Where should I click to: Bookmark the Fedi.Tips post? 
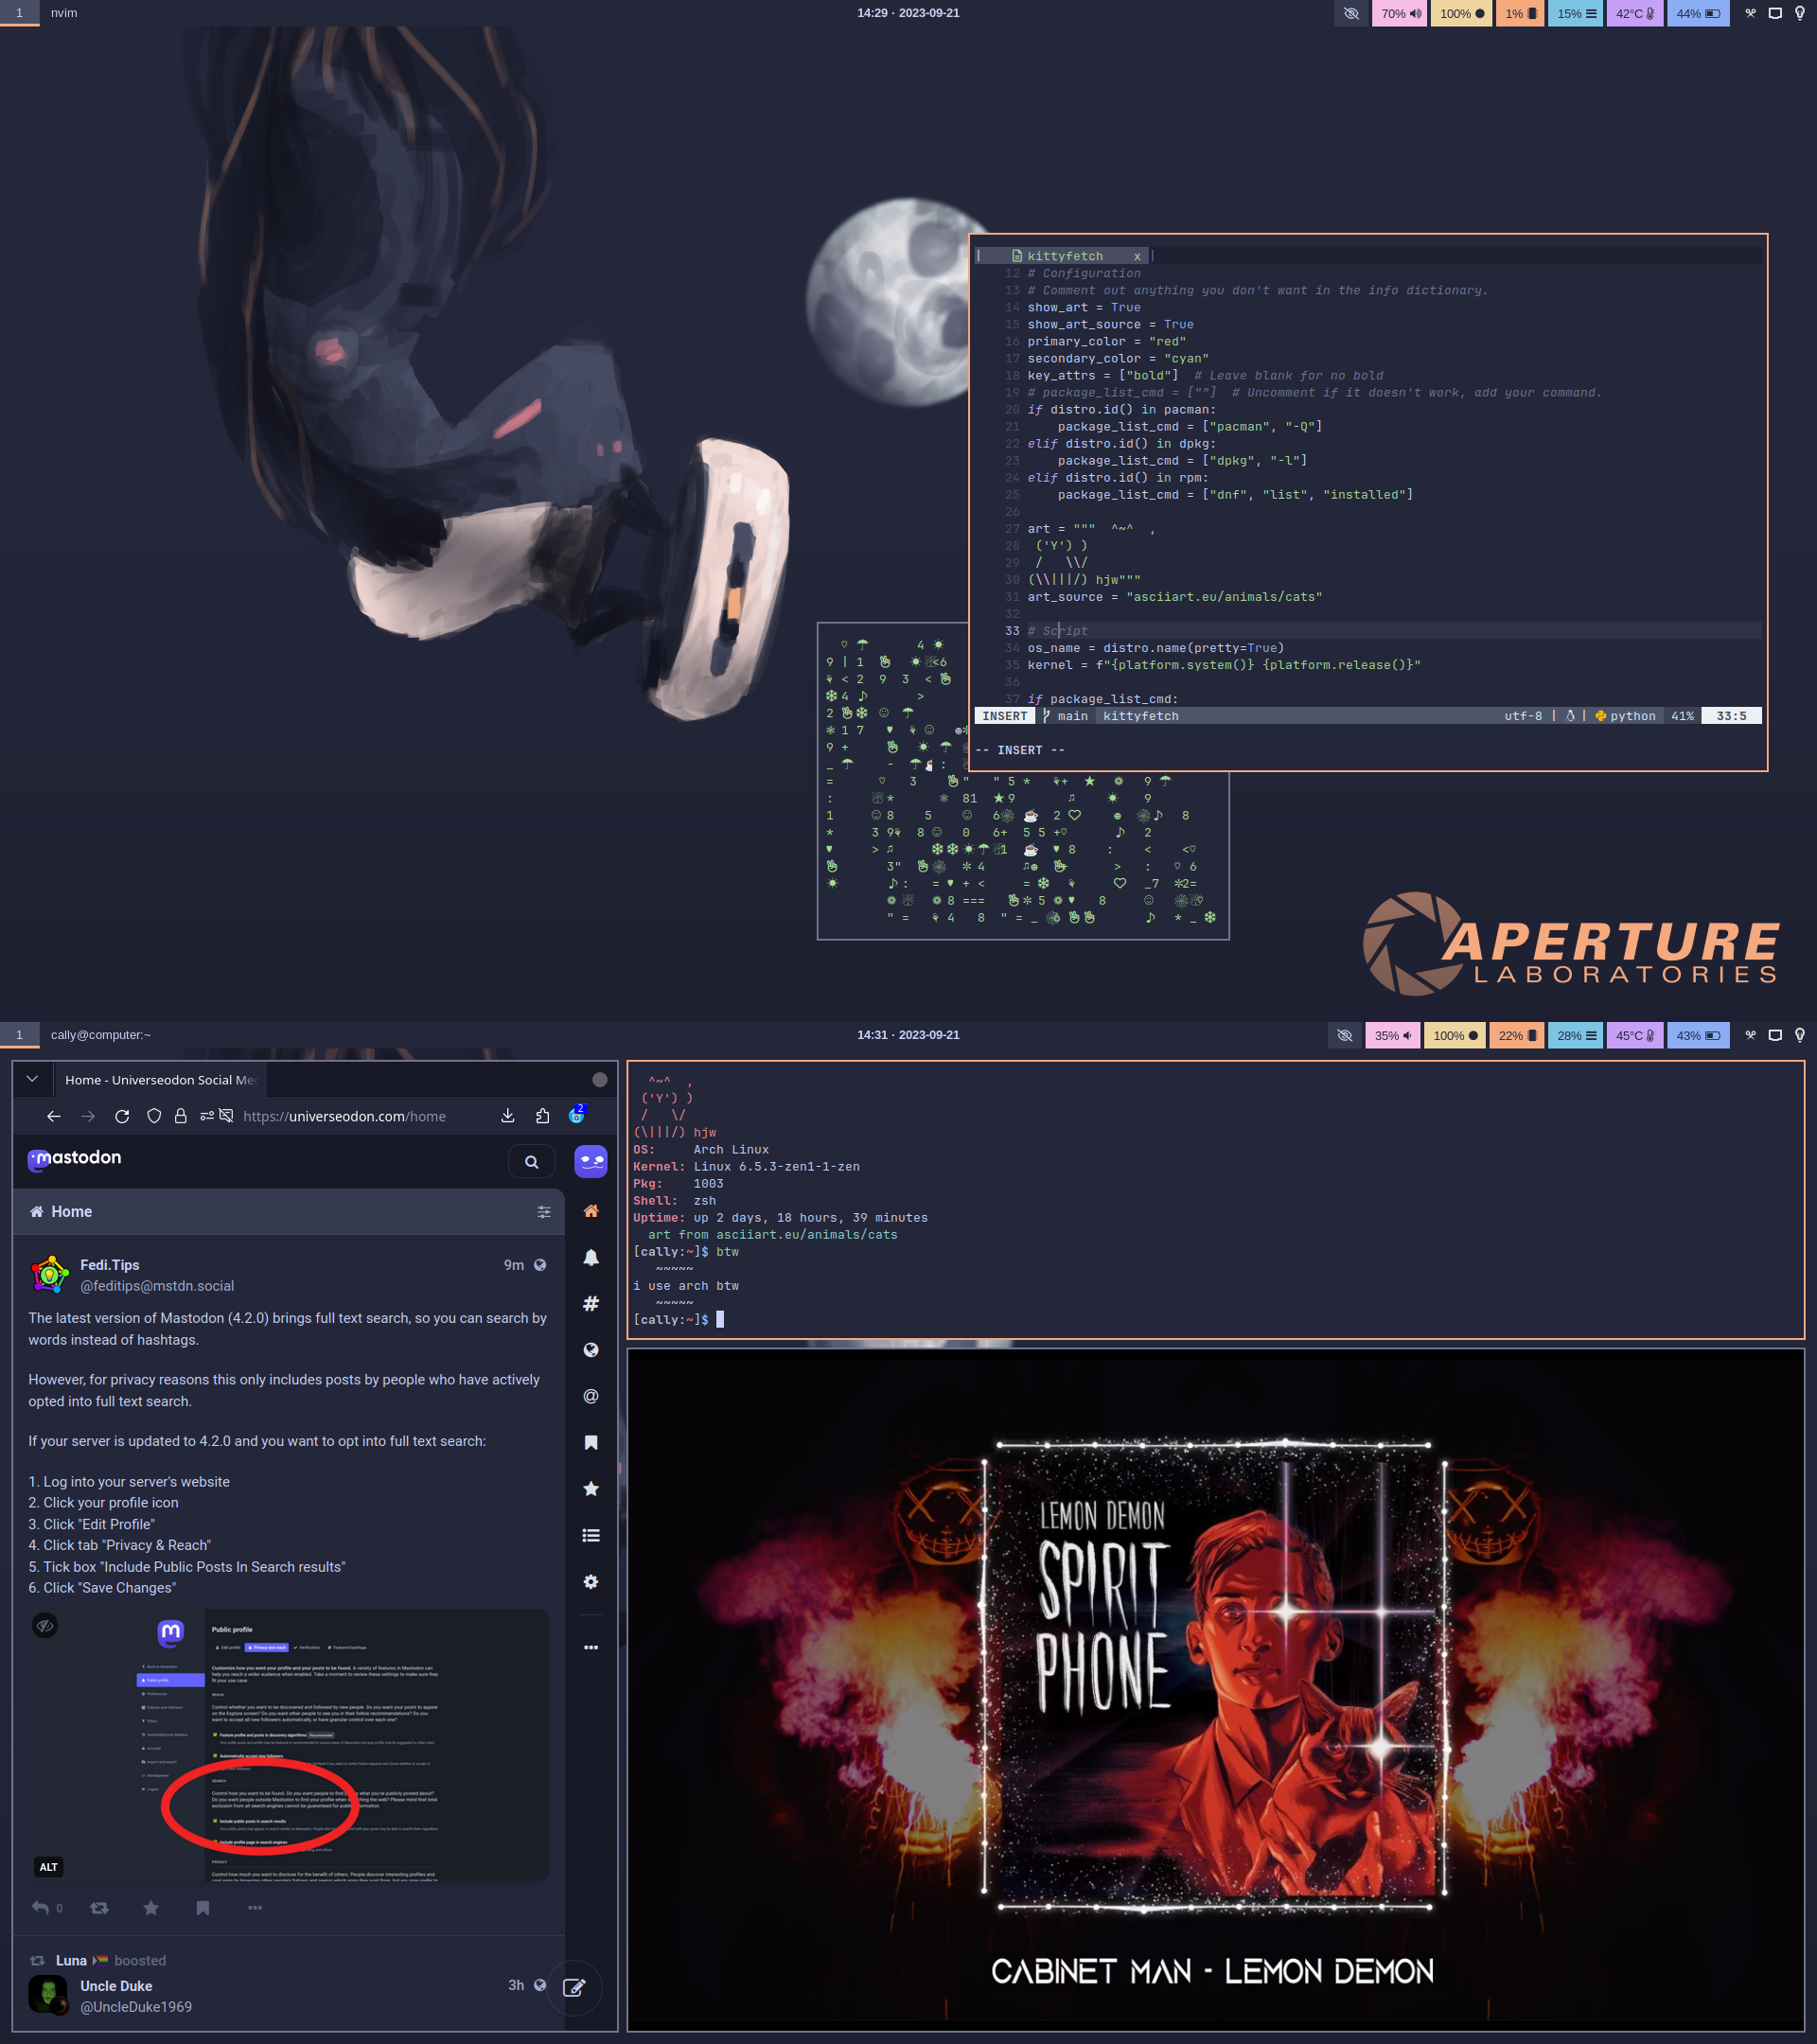(x=203, y=1908)
